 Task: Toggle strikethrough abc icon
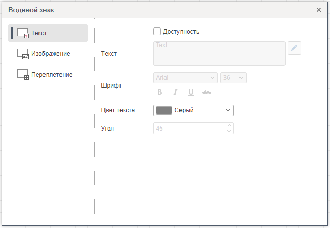[206, 92]
